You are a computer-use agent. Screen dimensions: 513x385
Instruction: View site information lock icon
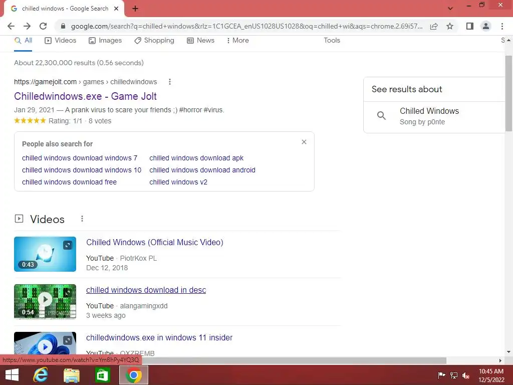[63, 26]
